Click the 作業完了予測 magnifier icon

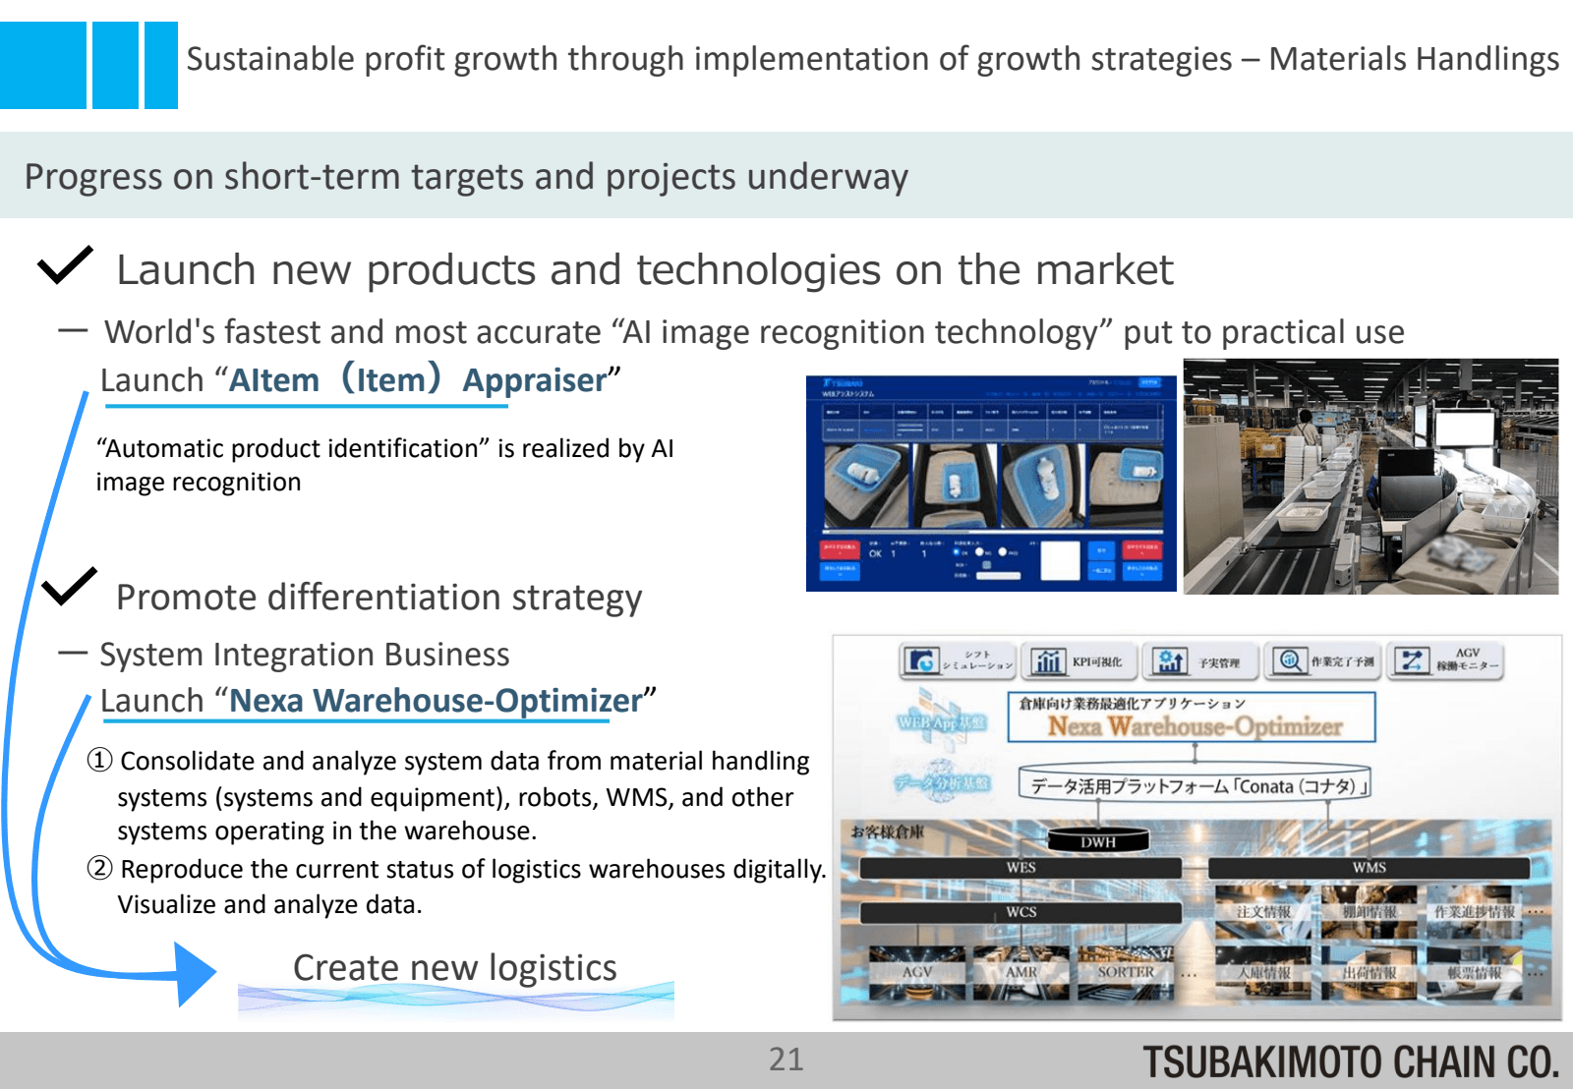1289,661
